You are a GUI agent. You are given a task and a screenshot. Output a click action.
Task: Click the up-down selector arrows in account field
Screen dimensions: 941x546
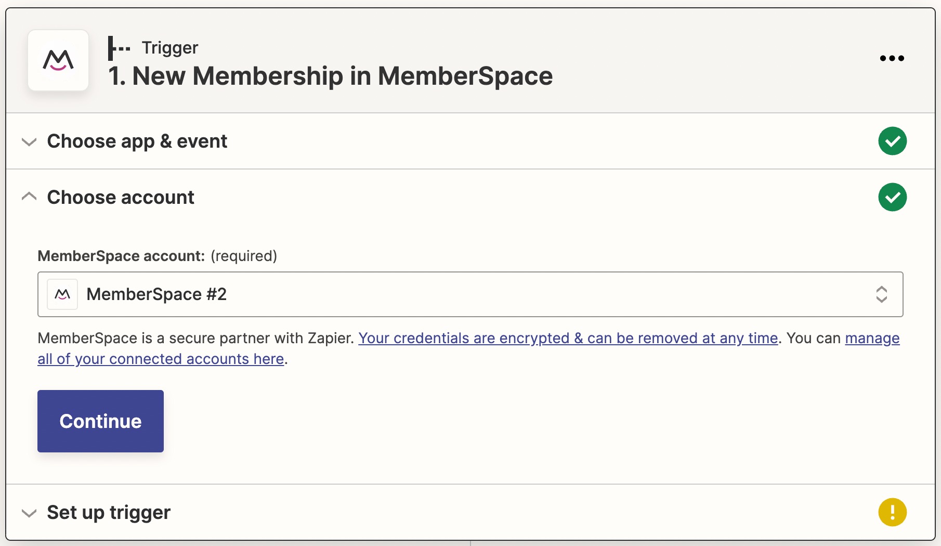[x=882, y=294]
